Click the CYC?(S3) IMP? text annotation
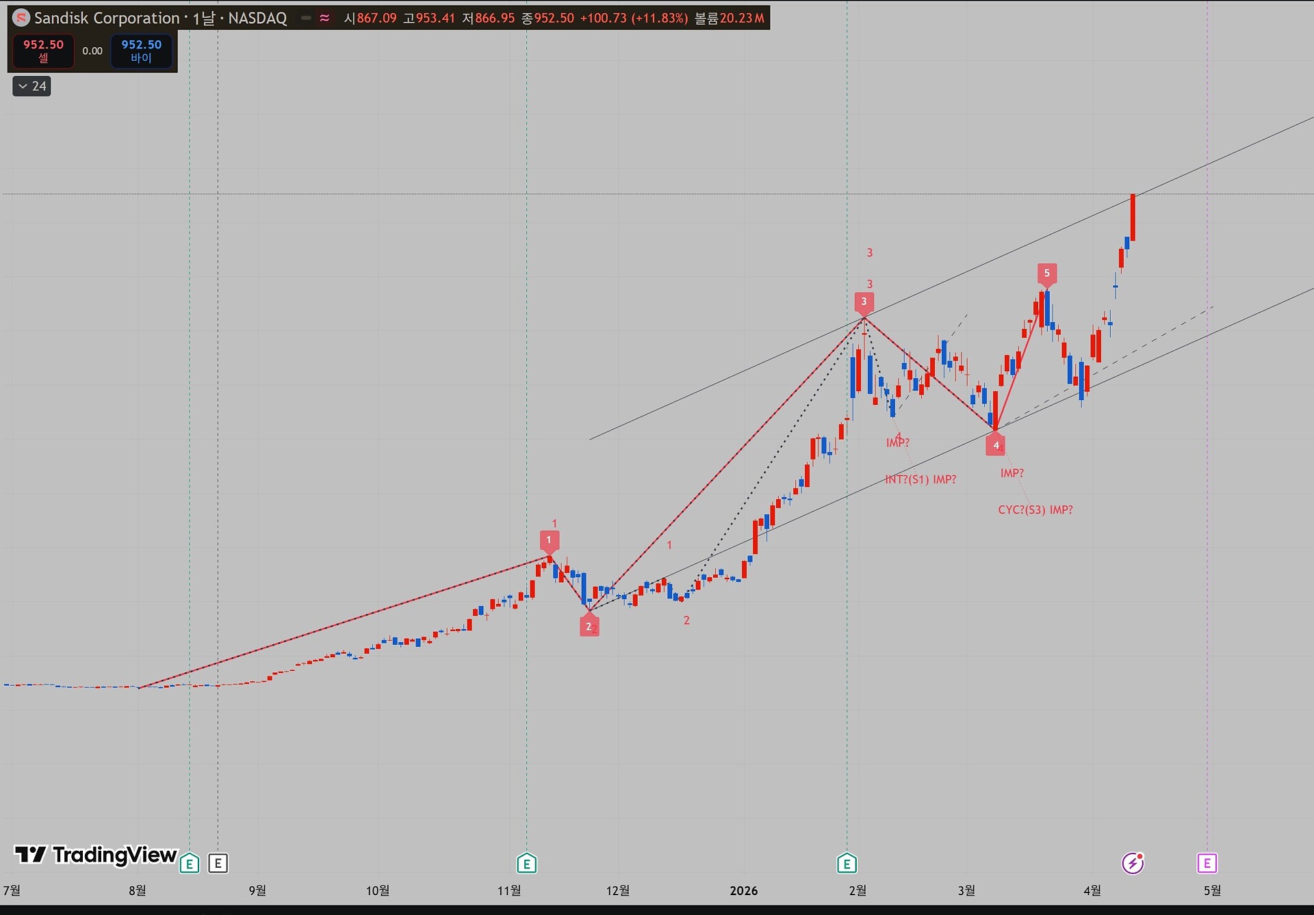 click(1035, 509)
